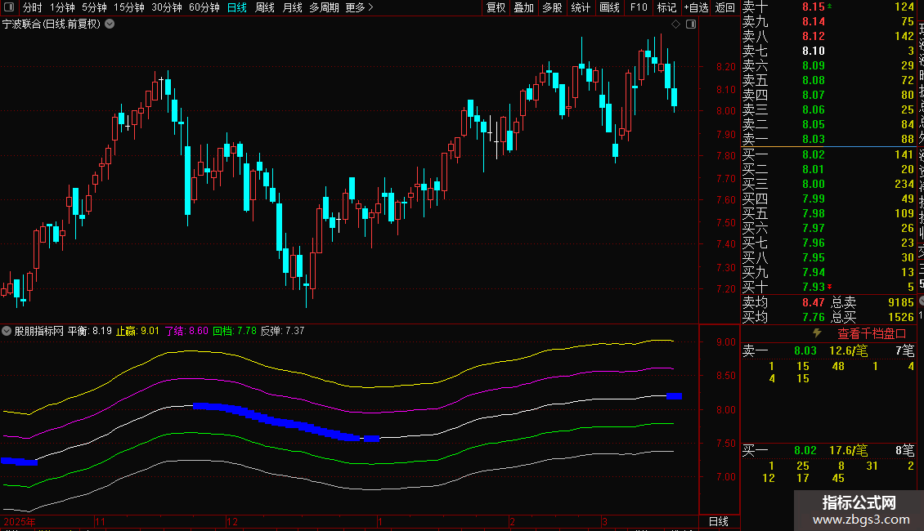Select the 1分钟 period
The width and height of the screenshot is (924, 531).
(62, 7)
